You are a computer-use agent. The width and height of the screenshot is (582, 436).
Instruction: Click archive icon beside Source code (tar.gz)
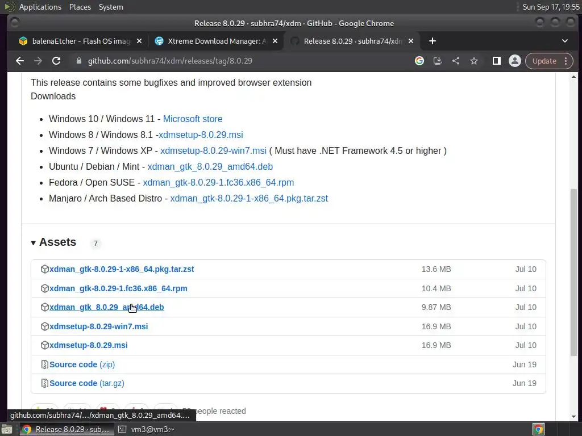(x=44, y=383)
